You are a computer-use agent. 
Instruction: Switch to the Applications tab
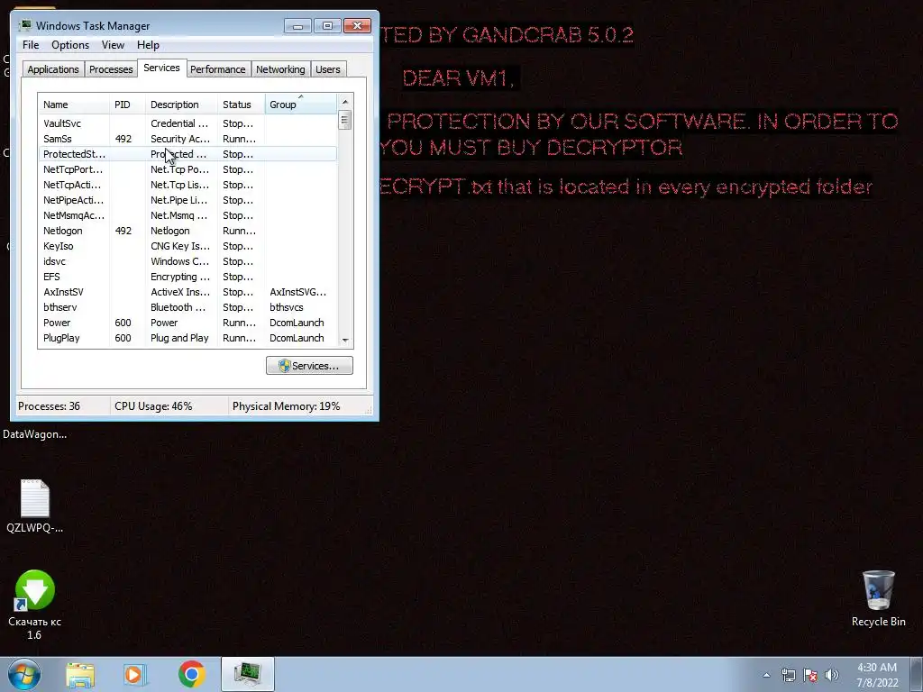click(x=53, y=69)
